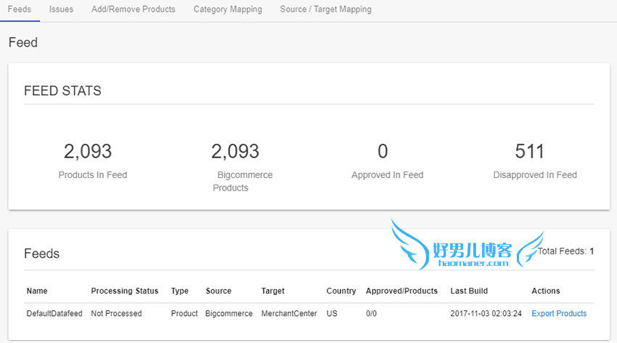Select the Bigcommerce Products stat label

242,181
